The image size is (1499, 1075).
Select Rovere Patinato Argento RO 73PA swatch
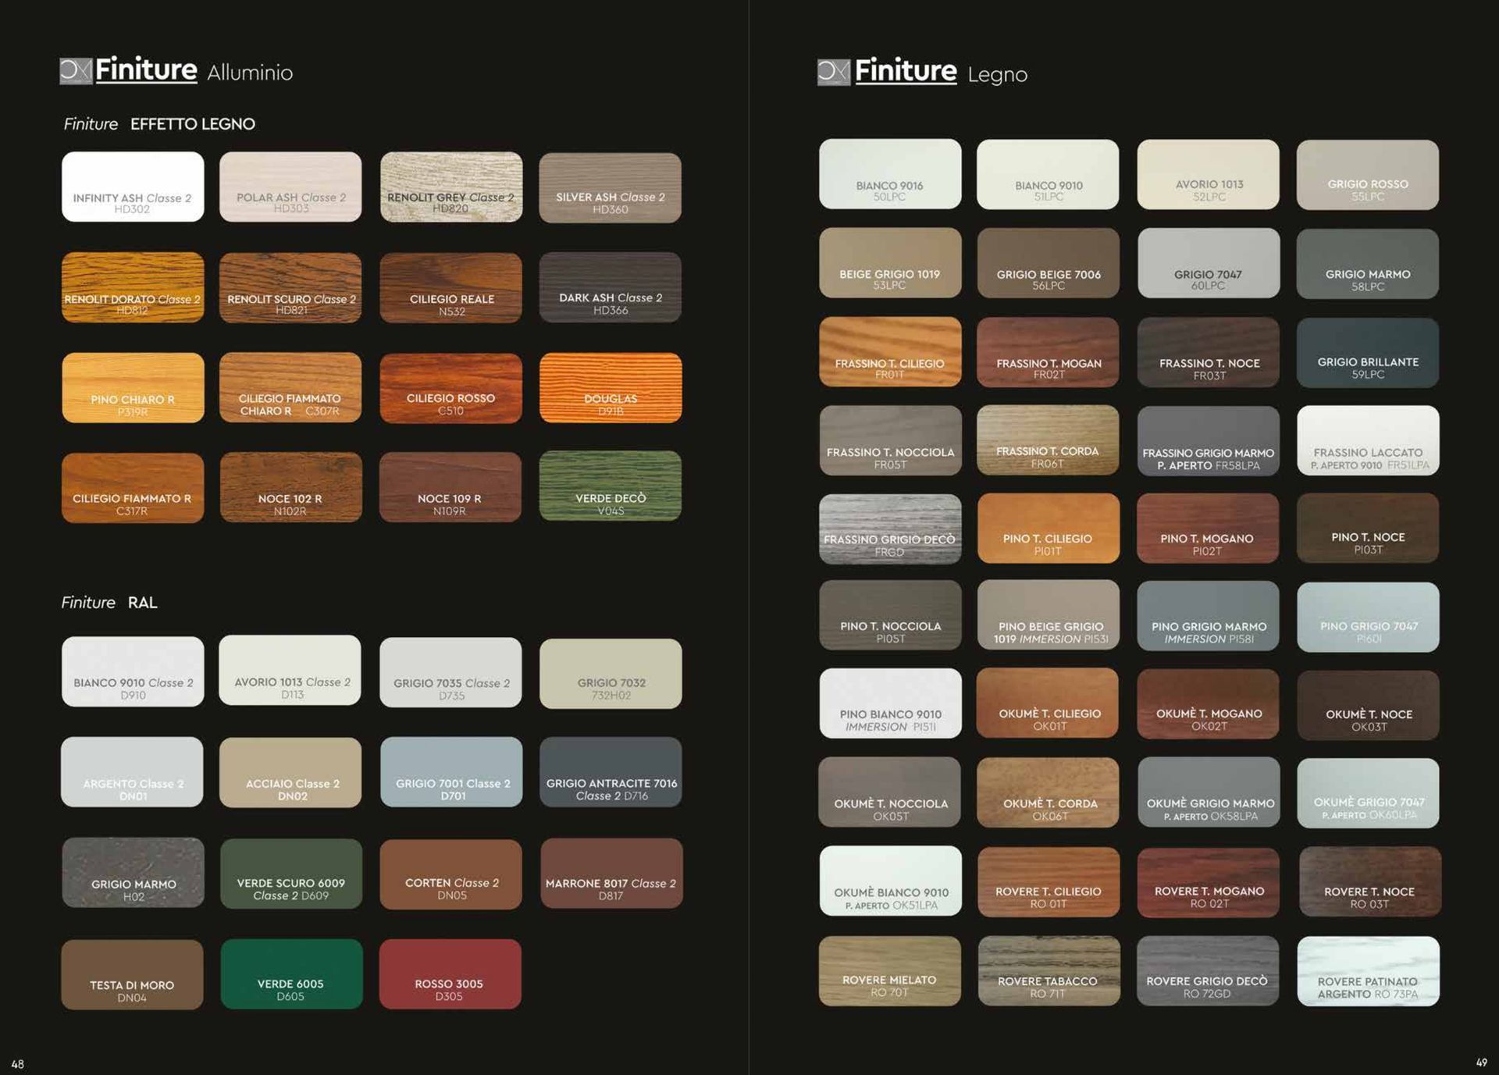(1368, 971)
